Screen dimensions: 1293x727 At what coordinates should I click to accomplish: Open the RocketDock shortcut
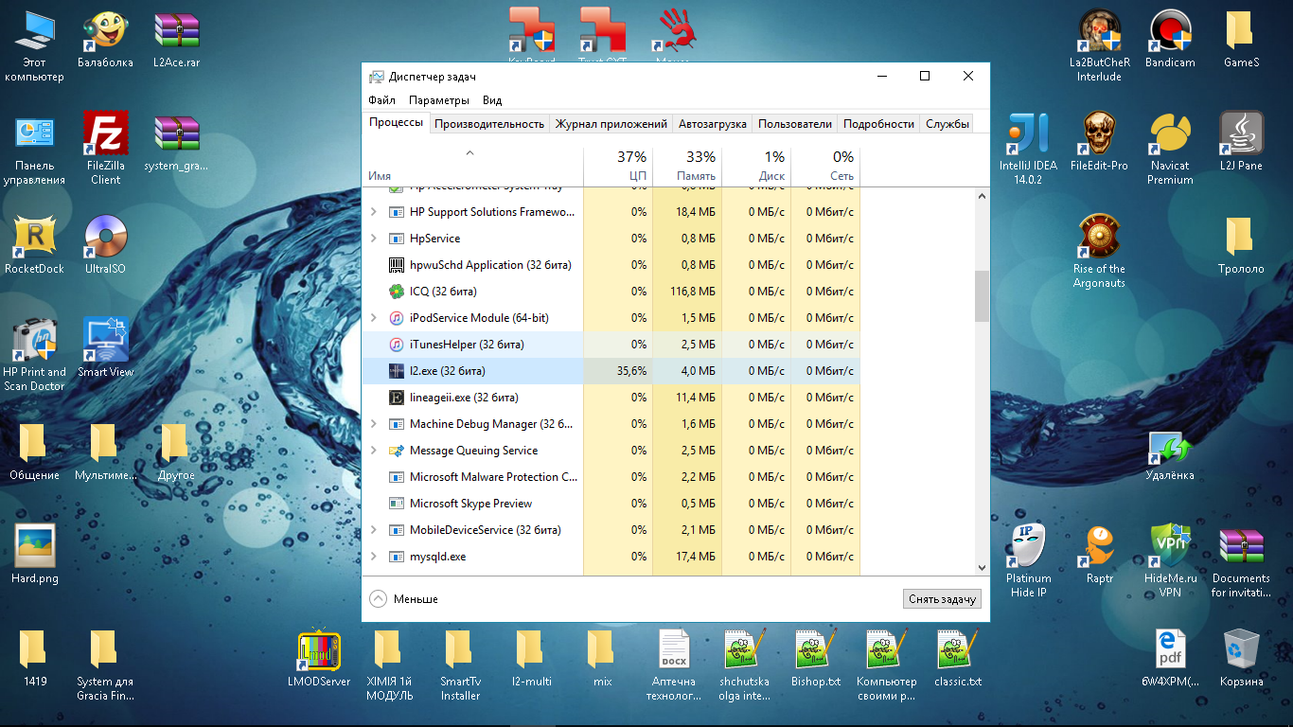(34, 244)
